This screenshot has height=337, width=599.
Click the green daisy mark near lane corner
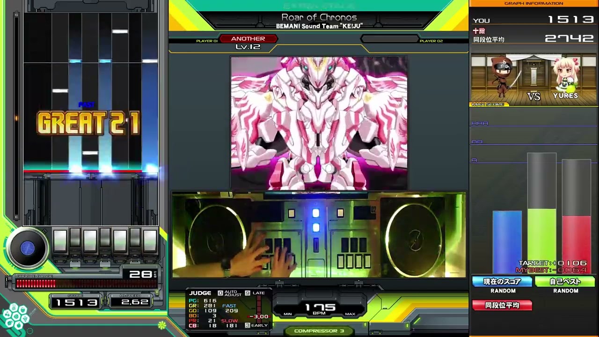[162, 325]
